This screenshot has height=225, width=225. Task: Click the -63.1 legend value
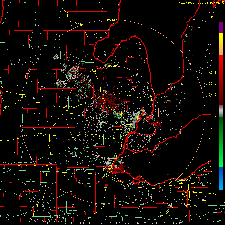coord(212,150)
